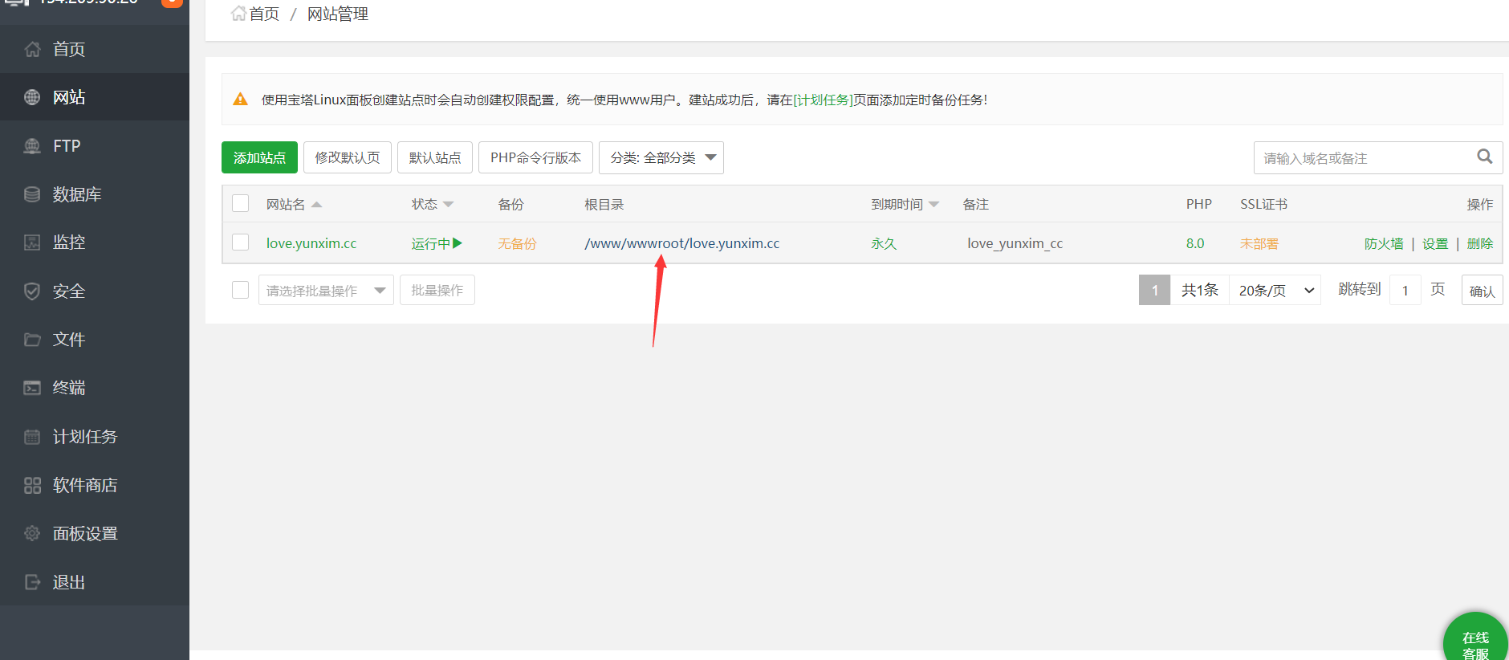Viewport: 1509px width, 660px height.
Task: Click the calendar icon for 计划任务
Action: click(32, 437)
